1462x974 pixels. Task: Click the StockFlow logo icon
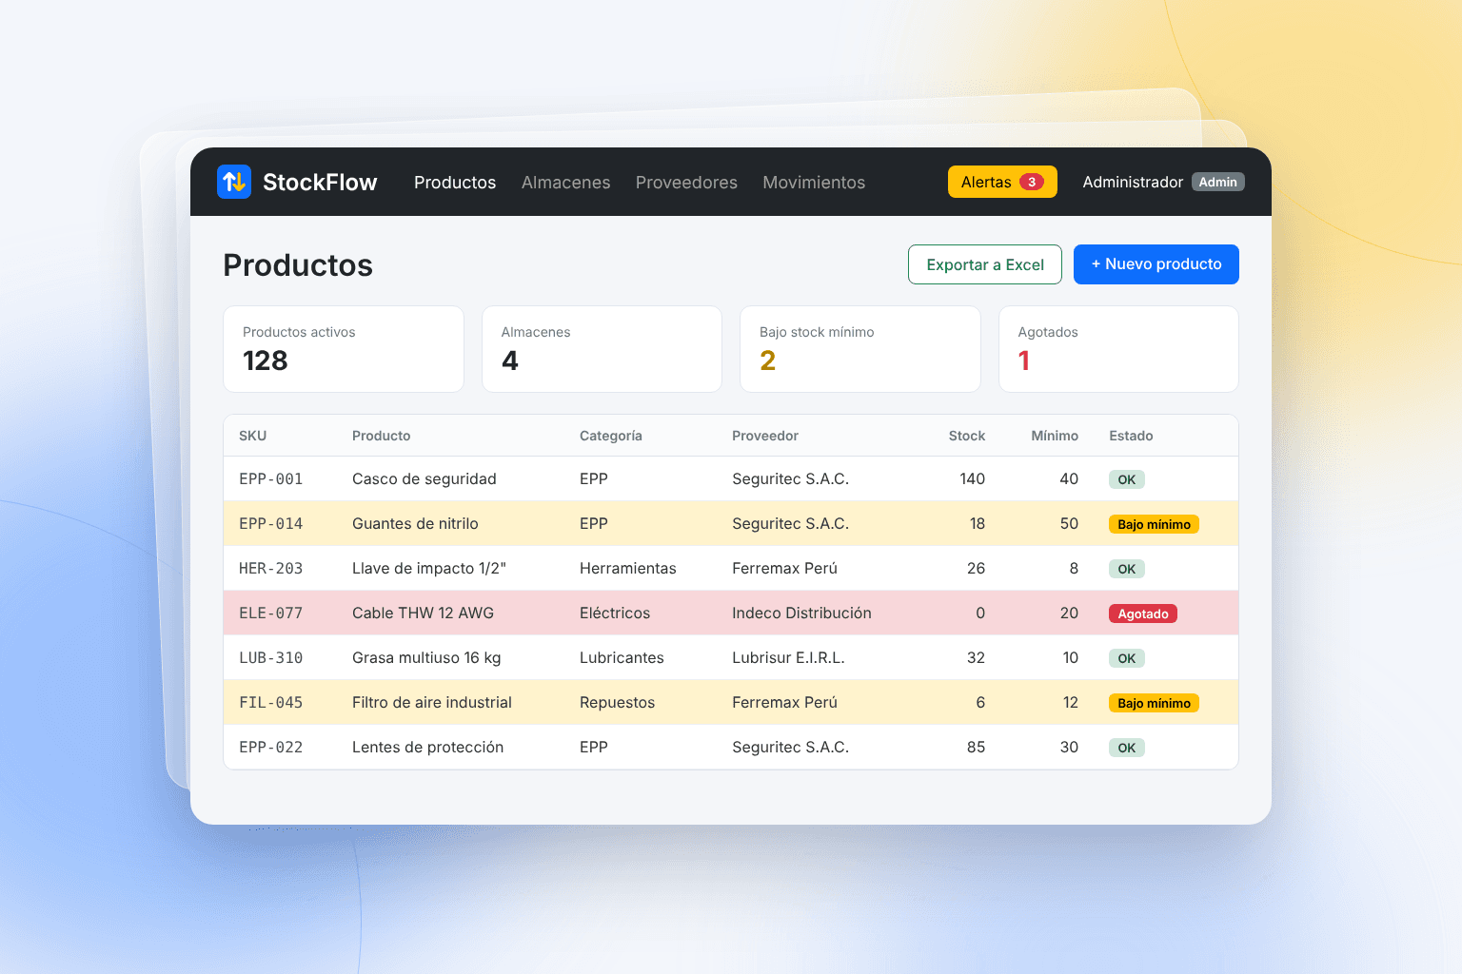pos(234,182)
